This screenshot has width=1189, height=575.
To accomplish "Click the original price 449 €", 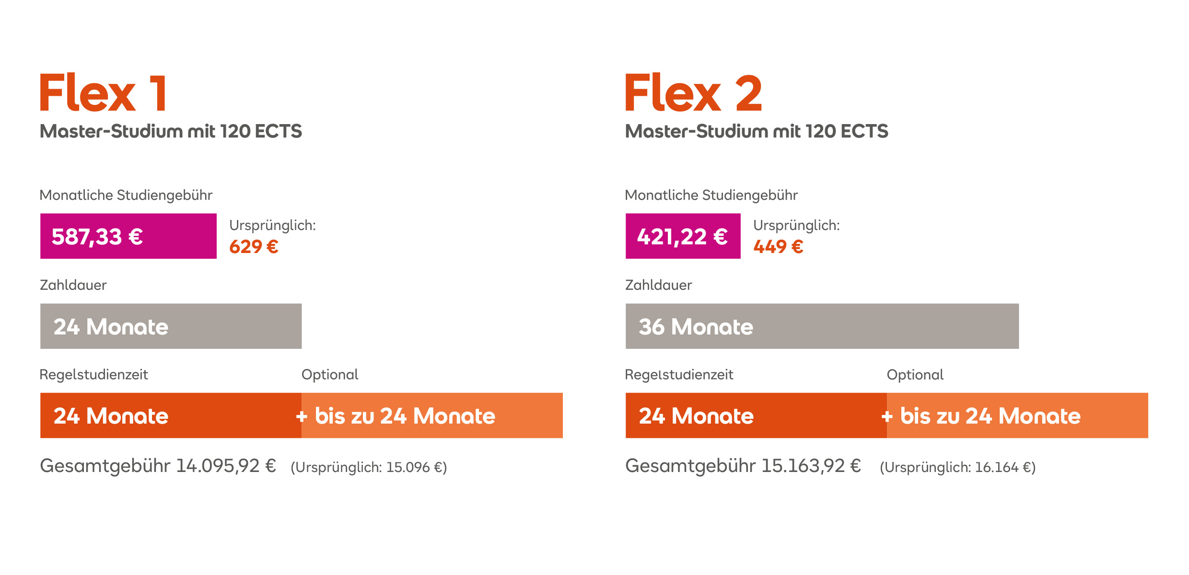I will point(778,247).
